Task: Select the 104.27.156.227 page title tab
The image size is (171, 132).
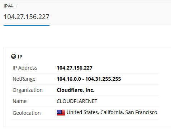Action: 27,17
